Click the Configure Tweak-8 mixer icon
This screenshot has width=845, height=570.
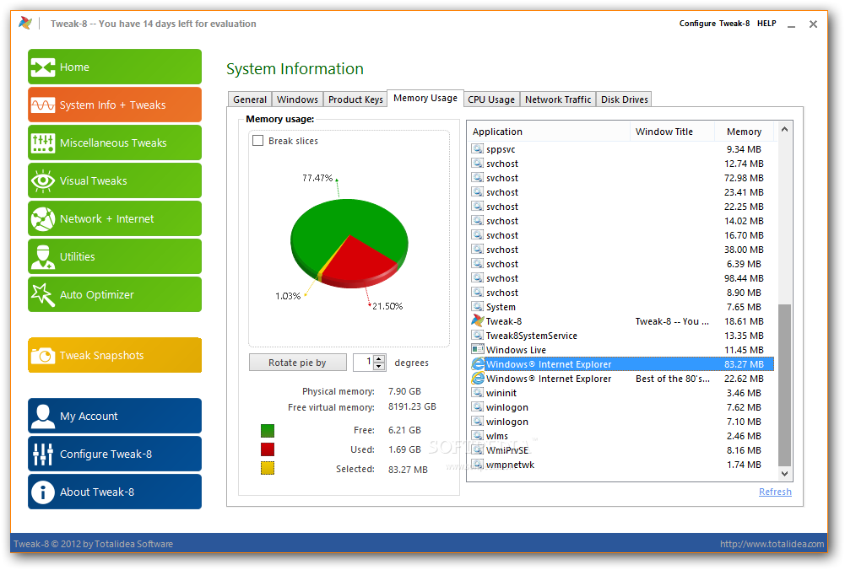point(42,454)
